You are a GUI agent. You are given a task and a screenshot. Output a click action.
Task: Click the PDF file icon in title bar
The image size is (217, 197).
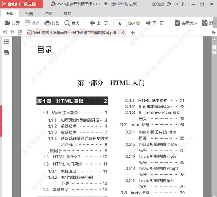pyautogui.click(x=53, y=4)
